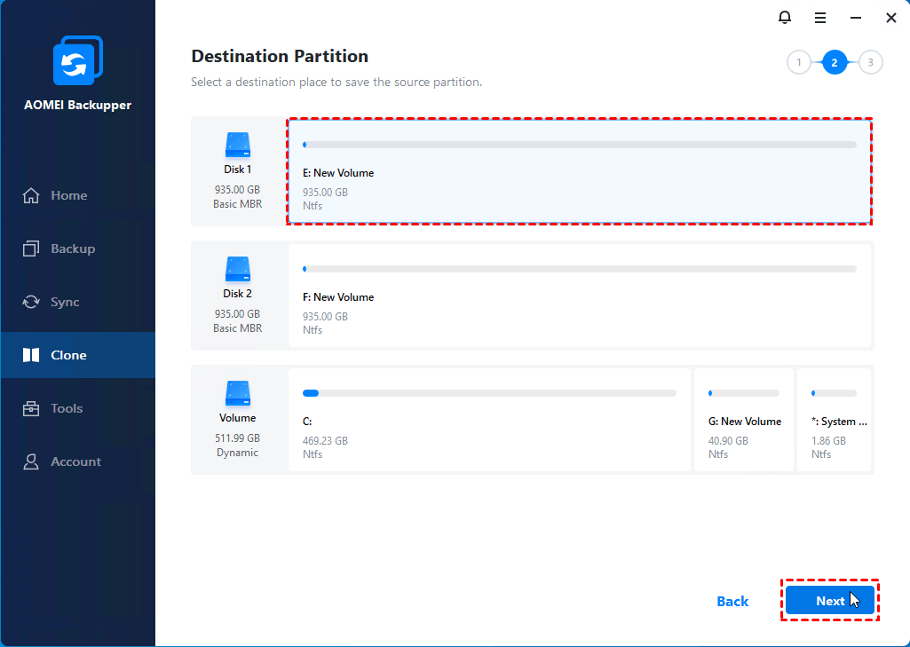Open the Sync section
Screen dimensions: 910x647
pyautogui.click(x=65, y=302)
